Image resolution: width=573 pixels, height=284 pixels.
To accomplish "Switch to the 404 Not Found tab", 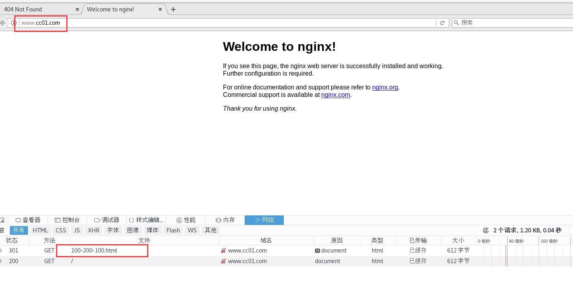I will [x=39, y=9].
